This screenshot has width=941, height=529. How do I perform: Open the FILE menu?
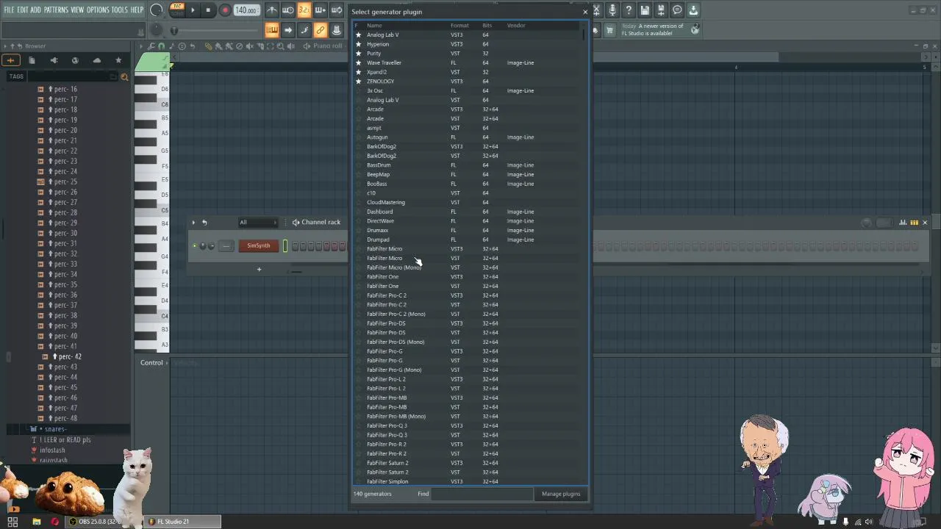(x=9, y=10)
